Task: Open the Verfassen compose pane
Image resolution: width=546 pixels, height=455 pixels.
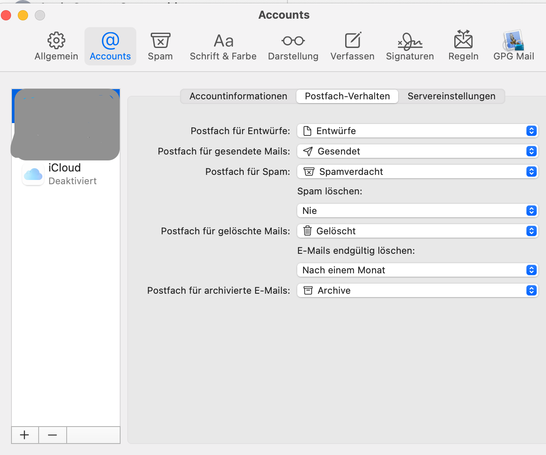Action: [352, 46]
